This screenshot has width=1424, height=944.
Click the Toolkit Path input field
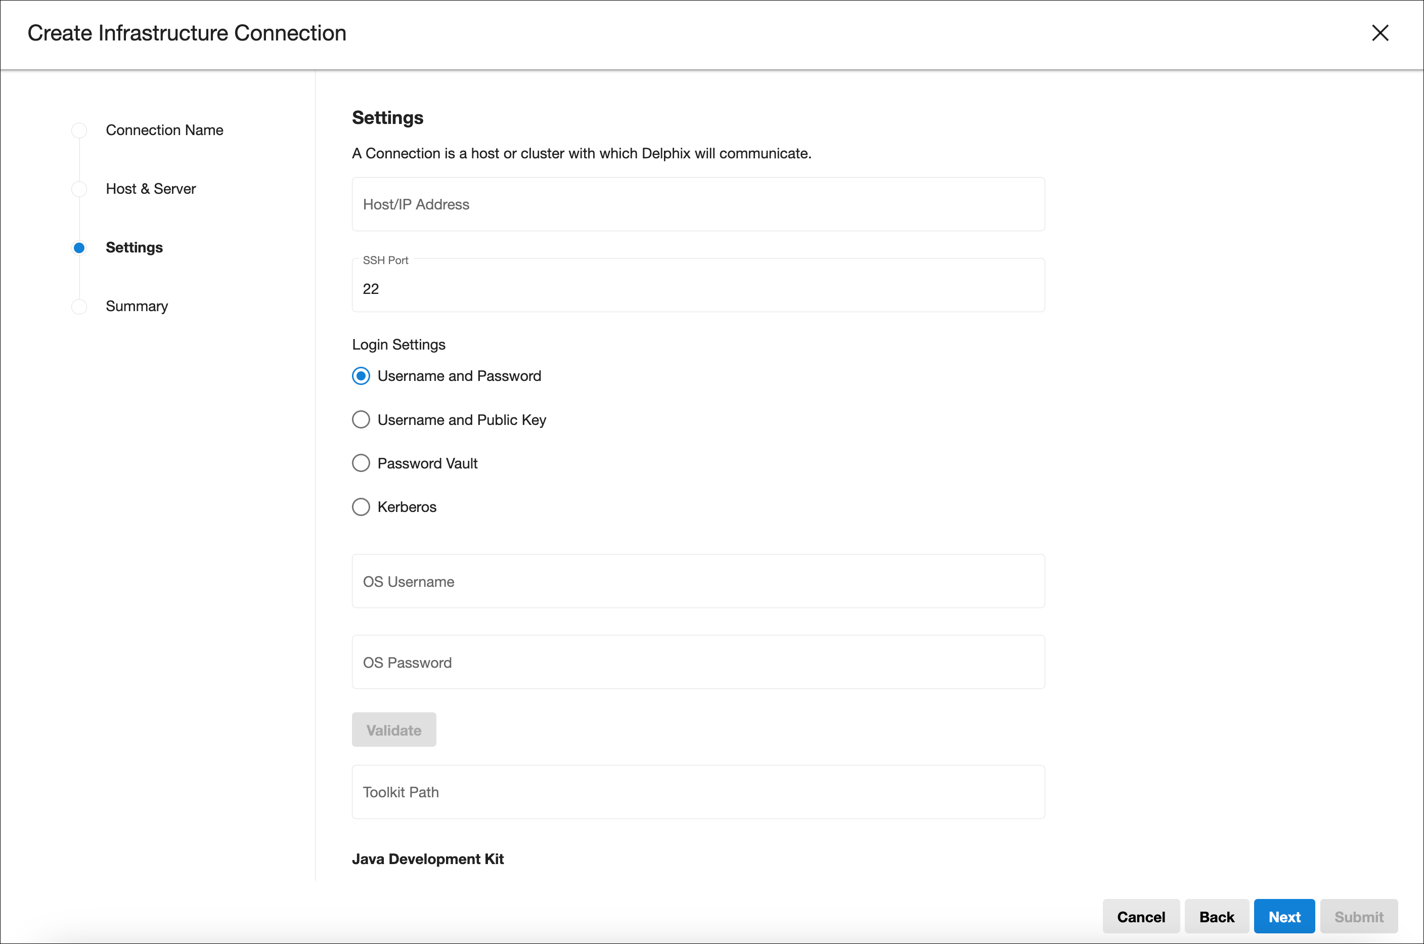coord(698,792)
